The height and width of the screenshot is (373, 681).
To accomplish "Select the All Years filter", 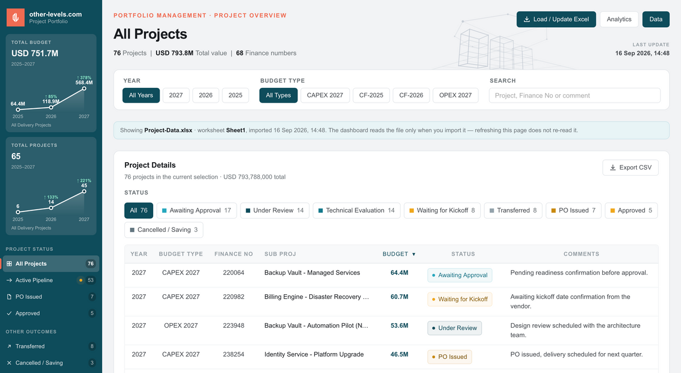I will click(x=141, y=95).
